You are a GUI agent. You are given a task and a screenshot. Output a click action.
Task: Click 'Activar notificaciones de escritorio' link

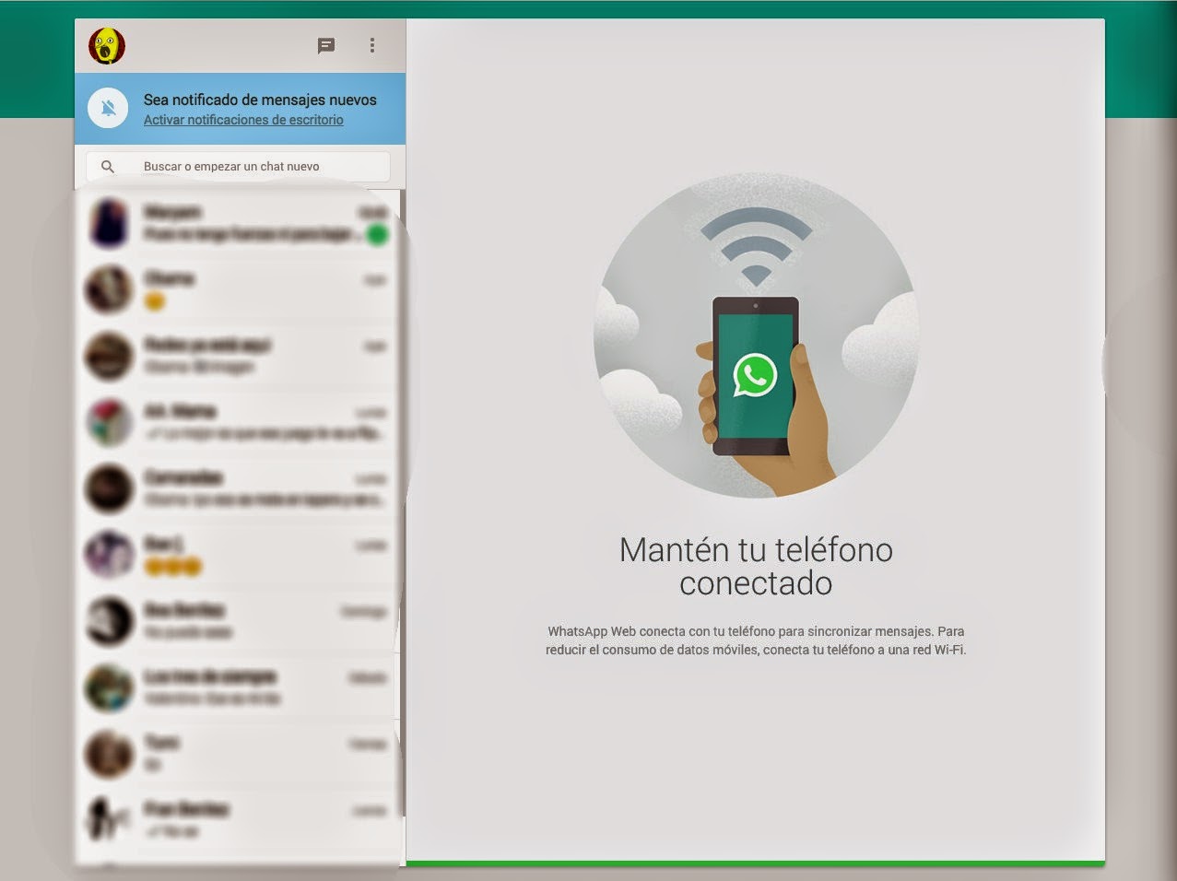[243, 120]
